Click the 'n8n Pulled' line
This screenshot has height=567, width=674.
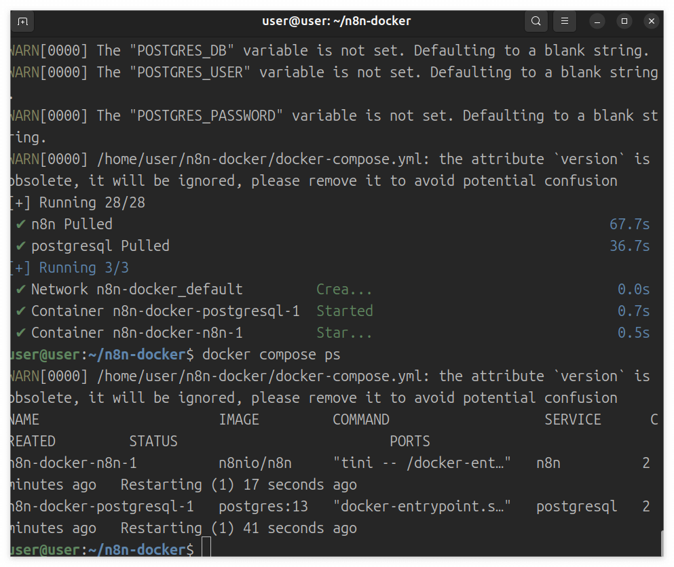(x=72, y=224)
